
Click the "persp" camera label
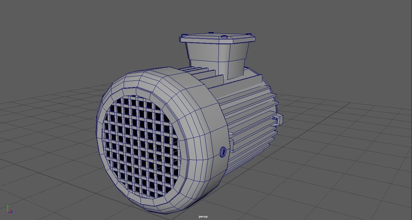pyautogui.click(x=203, y=217)
